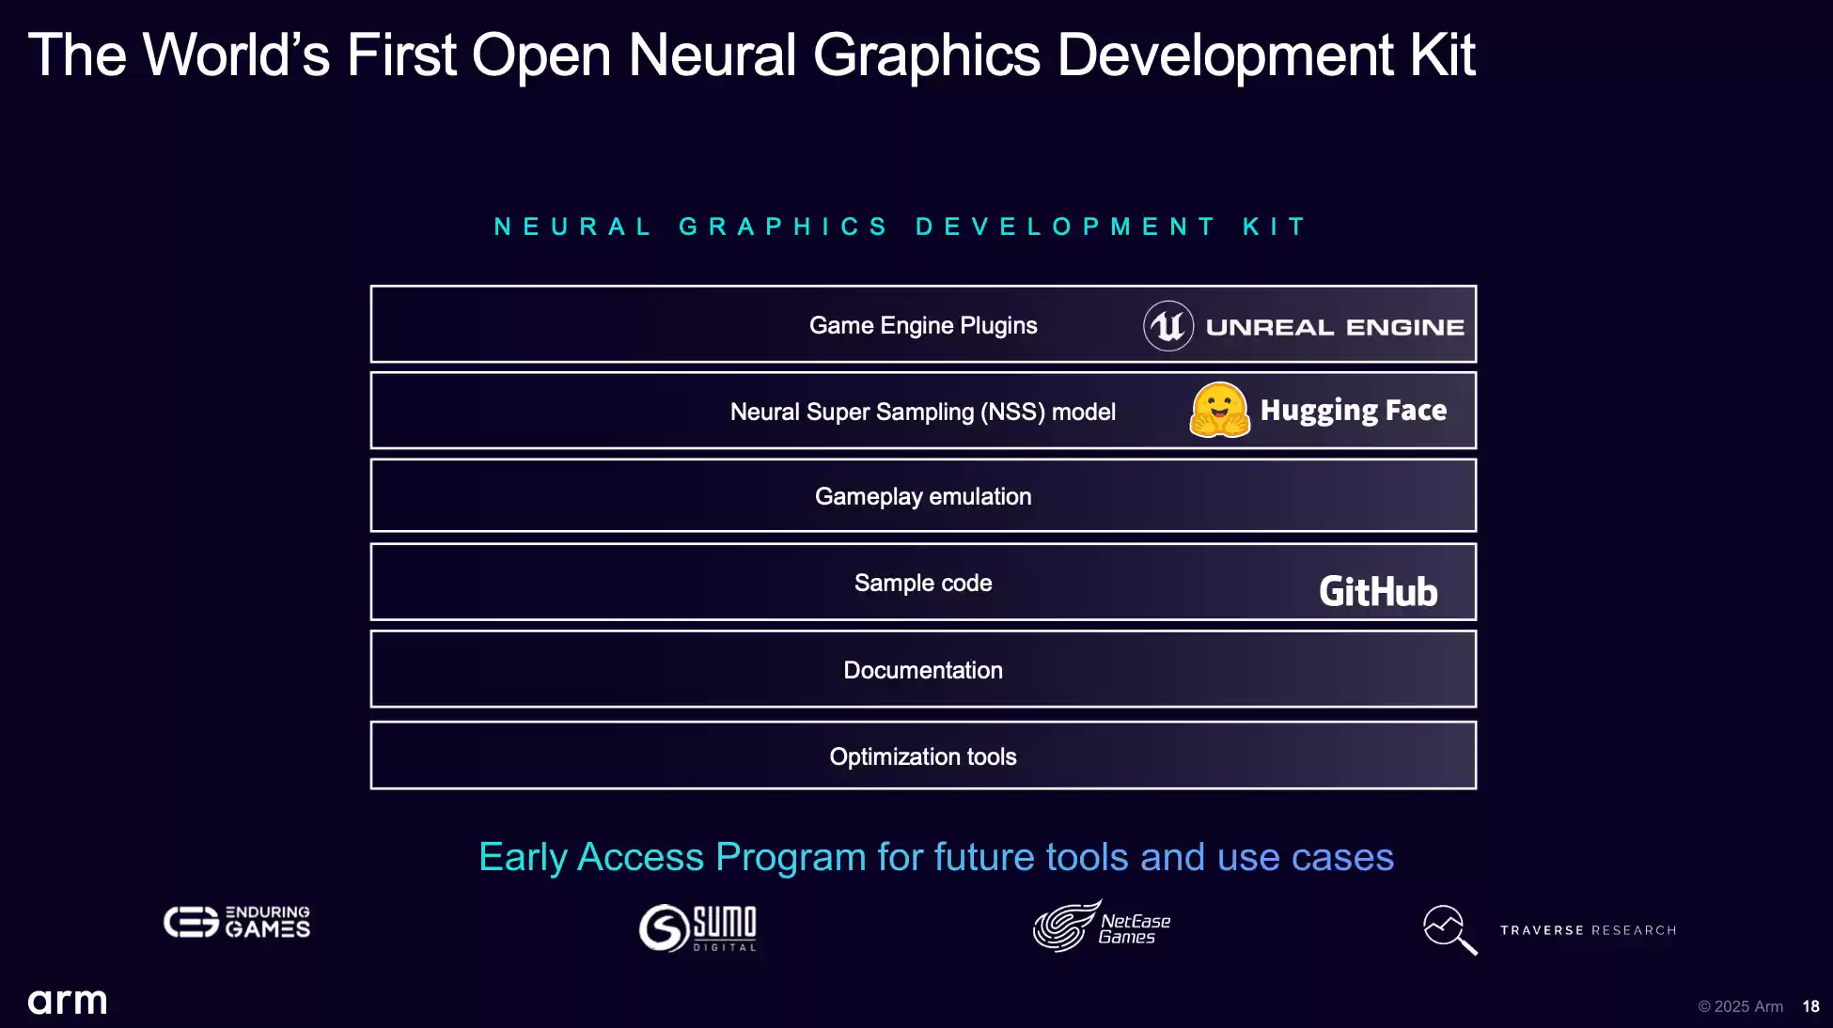Image resolution: width=1833 pixels, height=1028 pixels.
Task: Click the Neural Graphics Development Kit heading
Action: pos(900,226)
